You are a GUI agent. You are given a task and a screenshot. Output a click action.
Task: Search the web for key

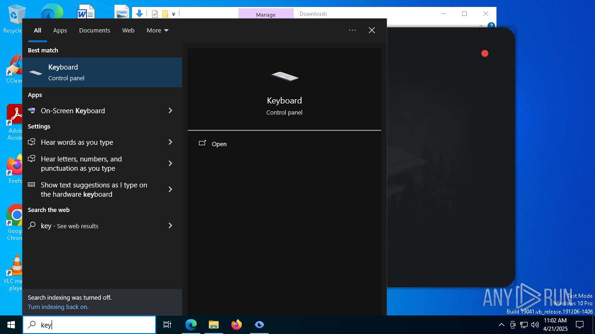93,226
